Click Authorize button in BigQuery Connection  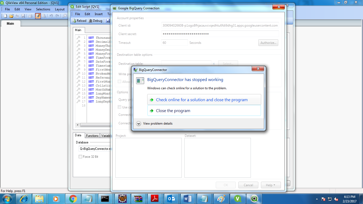[268, 42]
